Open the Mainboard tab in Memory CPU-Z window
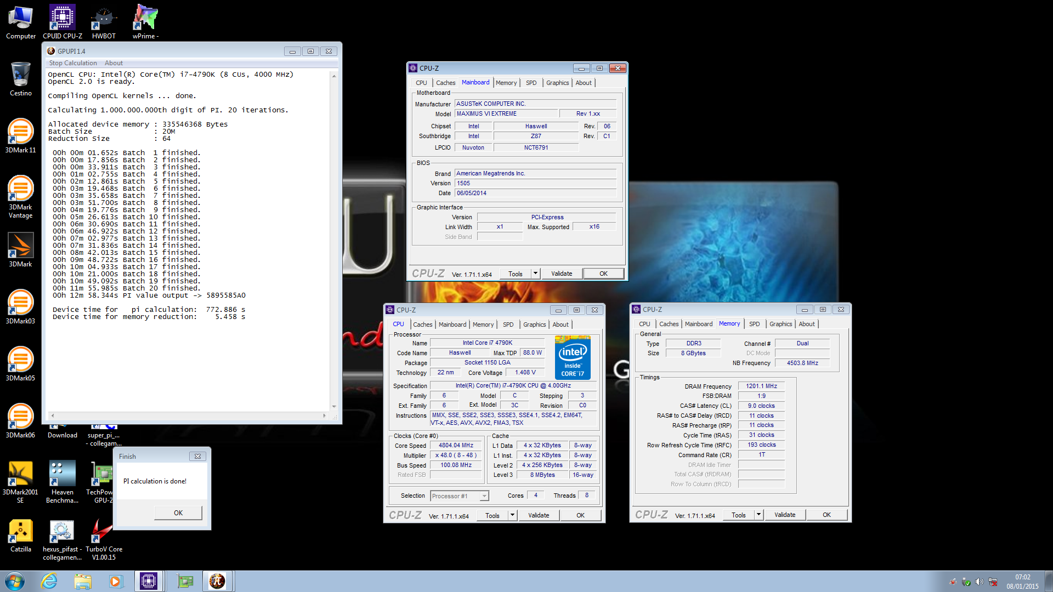1053x592 pixels. [699, 324]
